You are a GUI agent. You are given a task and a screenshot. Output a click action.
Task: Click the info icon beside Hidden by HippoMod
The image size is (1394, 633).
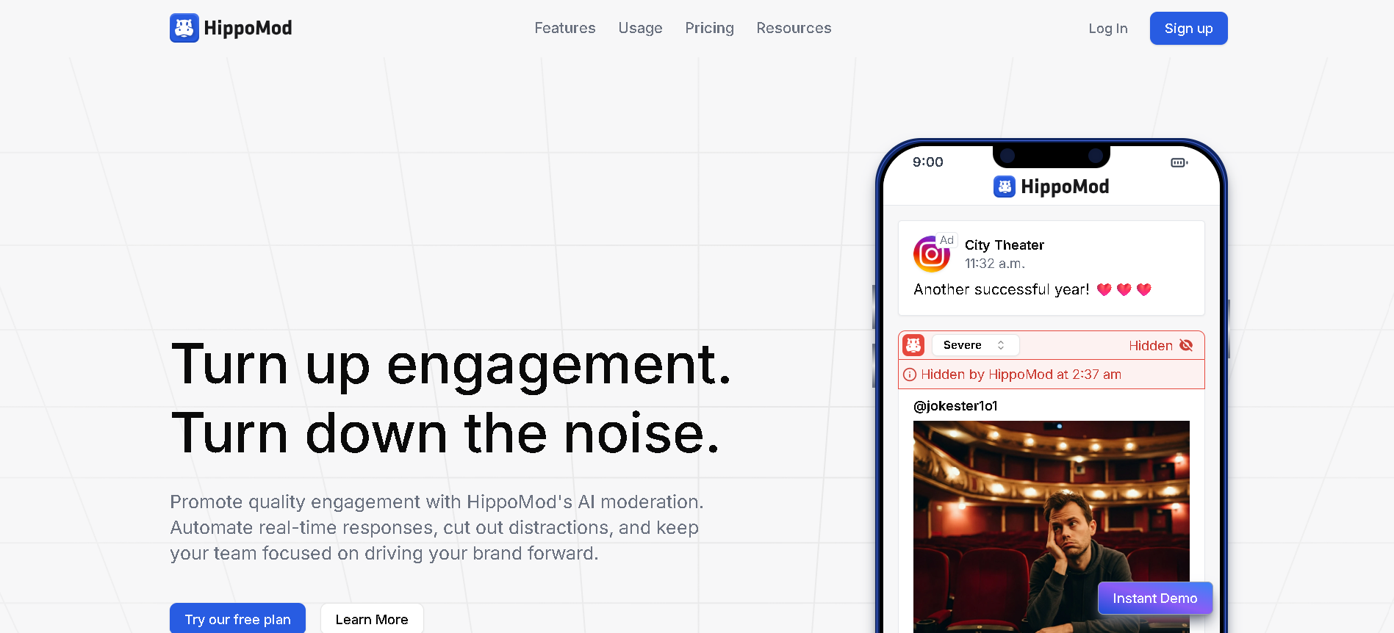coord(910,375)
